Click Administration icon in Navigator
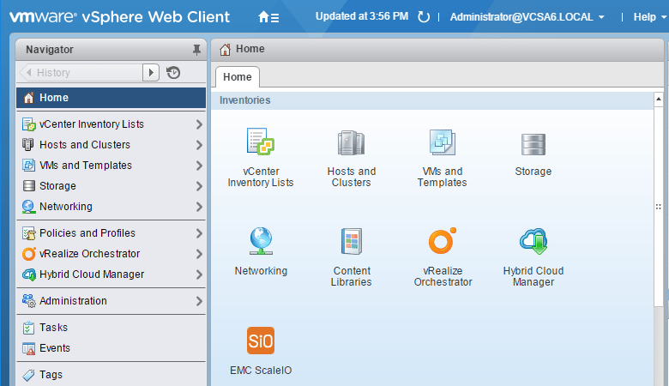The image size is (669, 386). pyautogui.click(x=28, y=301)
